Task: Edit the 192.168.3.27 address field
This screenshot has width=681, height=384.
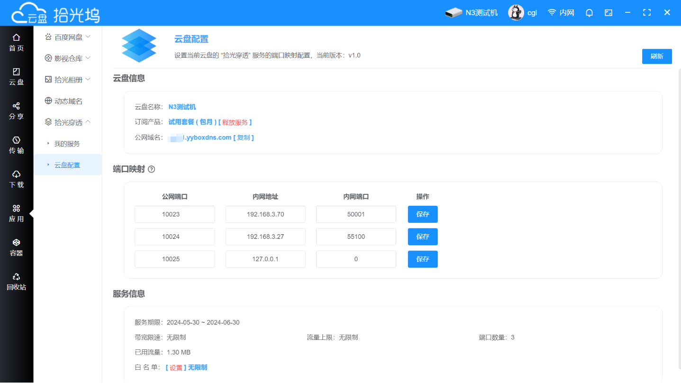Action: point(265,237)
